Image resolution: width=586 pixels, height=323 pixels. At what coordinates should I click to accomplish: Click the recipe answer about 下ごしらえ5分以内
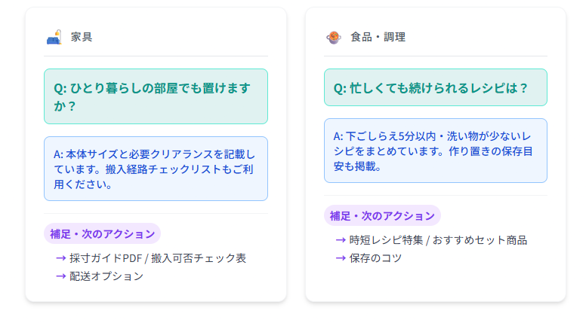coord(436,151)
